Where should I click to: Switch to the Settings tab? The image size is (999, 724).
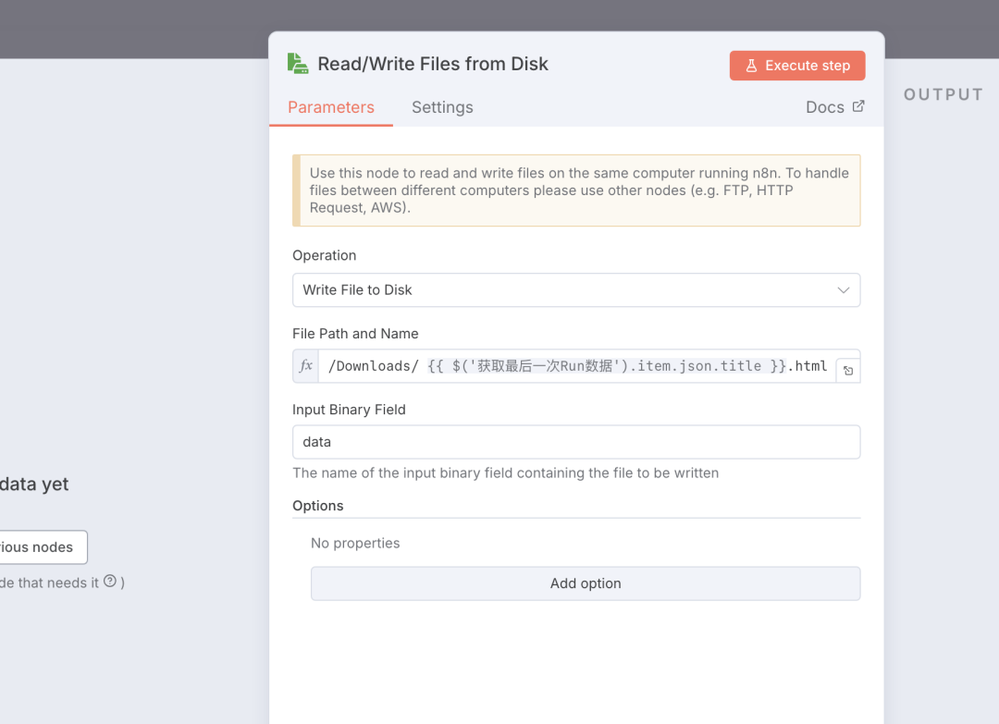442,107
